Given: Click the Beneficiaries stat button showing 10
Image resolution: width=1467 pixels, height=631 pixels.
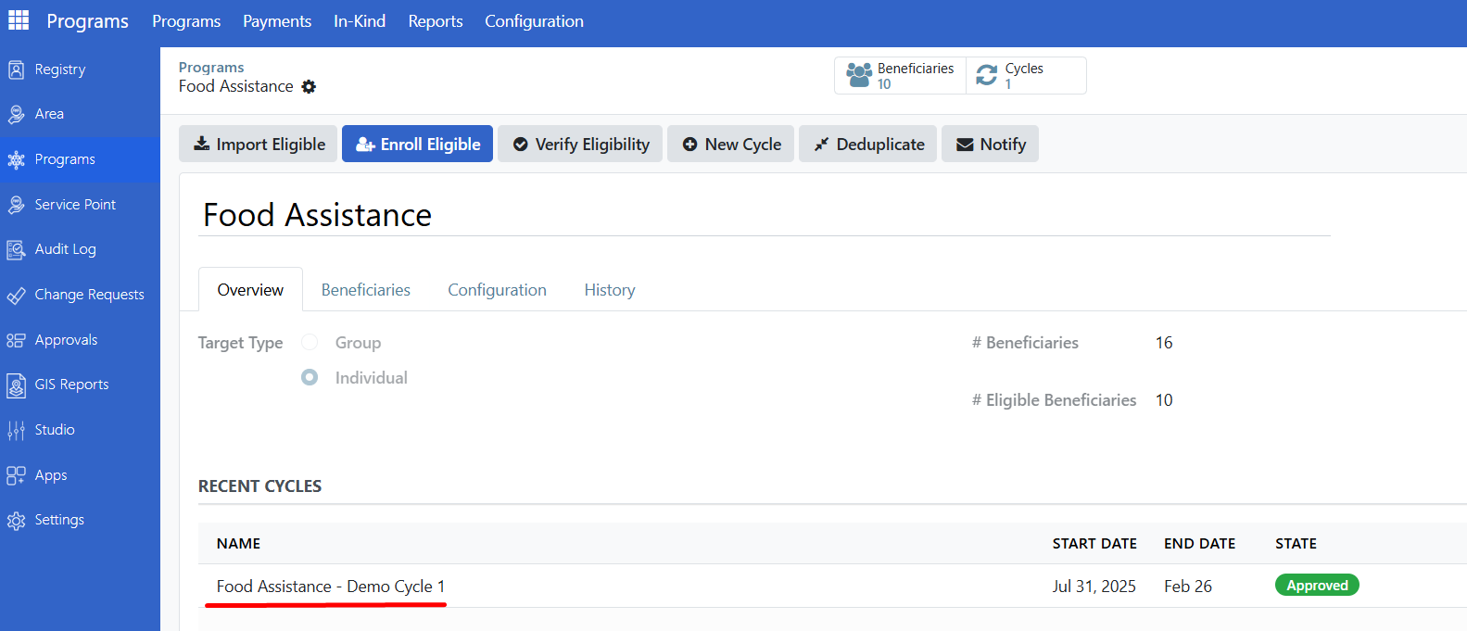Looking at the screenshot, I should (x=900, y=76).
